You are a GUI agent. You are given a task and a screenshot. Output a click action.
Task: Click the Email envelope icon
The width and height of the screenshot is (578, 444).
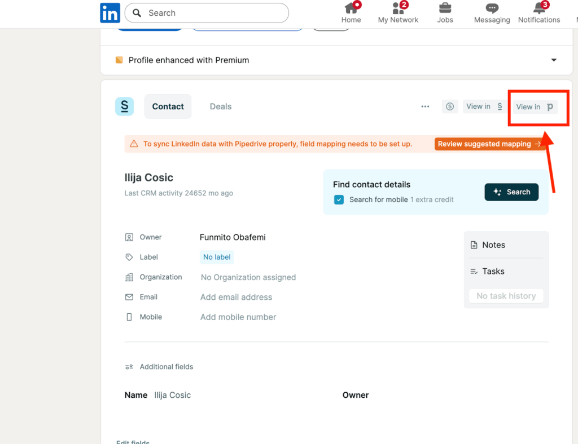point(129,297)
